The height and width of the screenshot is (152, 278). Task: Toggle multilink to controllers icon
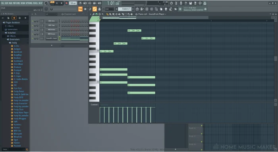coord(99,9)
